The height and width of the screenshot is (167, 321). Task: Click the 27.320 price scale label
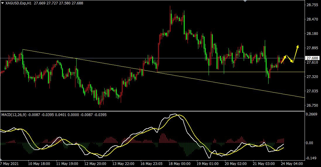coord(312,77)
